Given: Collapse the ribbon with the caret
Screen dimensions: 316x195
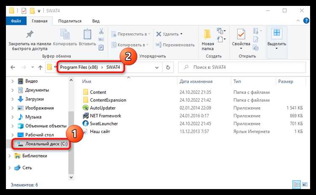Looking at the screenshot, I should (298, 21).
